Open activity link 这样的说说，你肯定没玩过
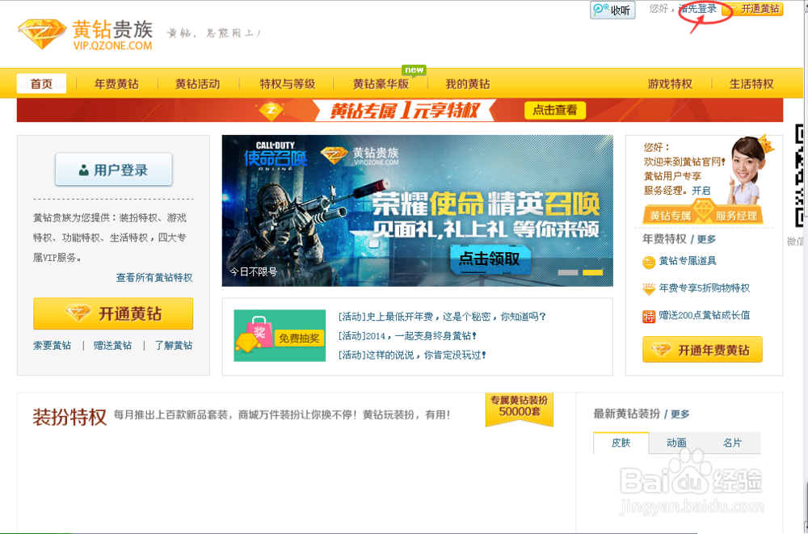 412,355
